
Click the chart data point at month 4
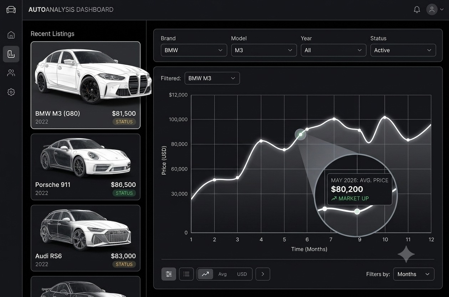tap(261, 141)
